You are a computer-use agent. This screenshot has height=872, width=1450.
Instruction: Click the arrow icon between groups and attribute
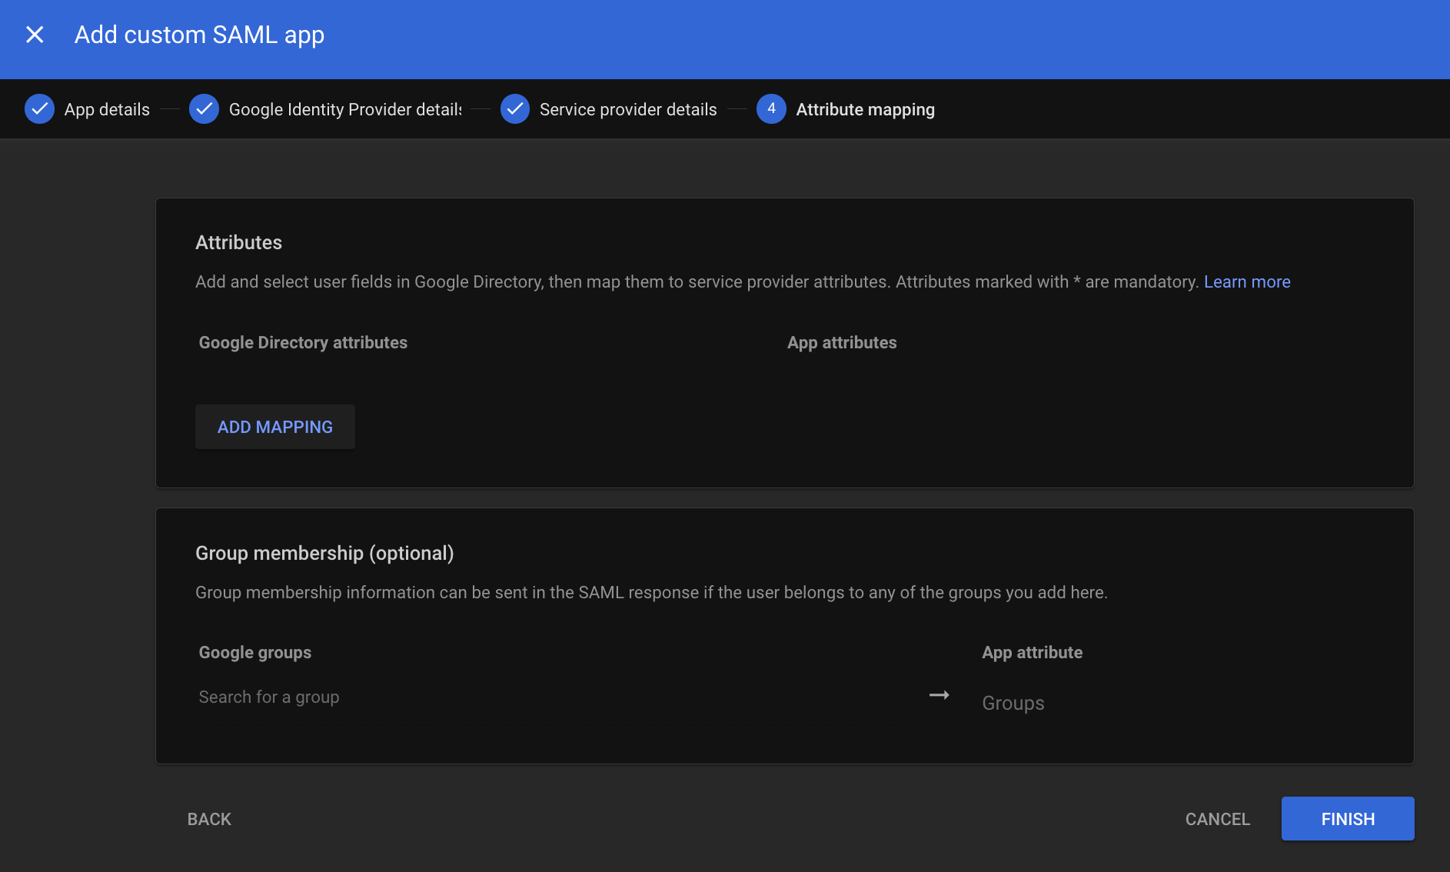tap(939, 695)
